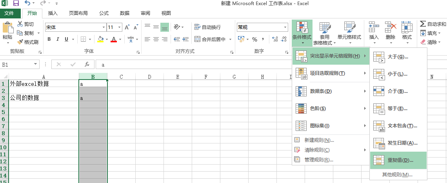This screenshot has height=183, width=447.
Task: Toggle bold formatting
Action: (49, 39)
